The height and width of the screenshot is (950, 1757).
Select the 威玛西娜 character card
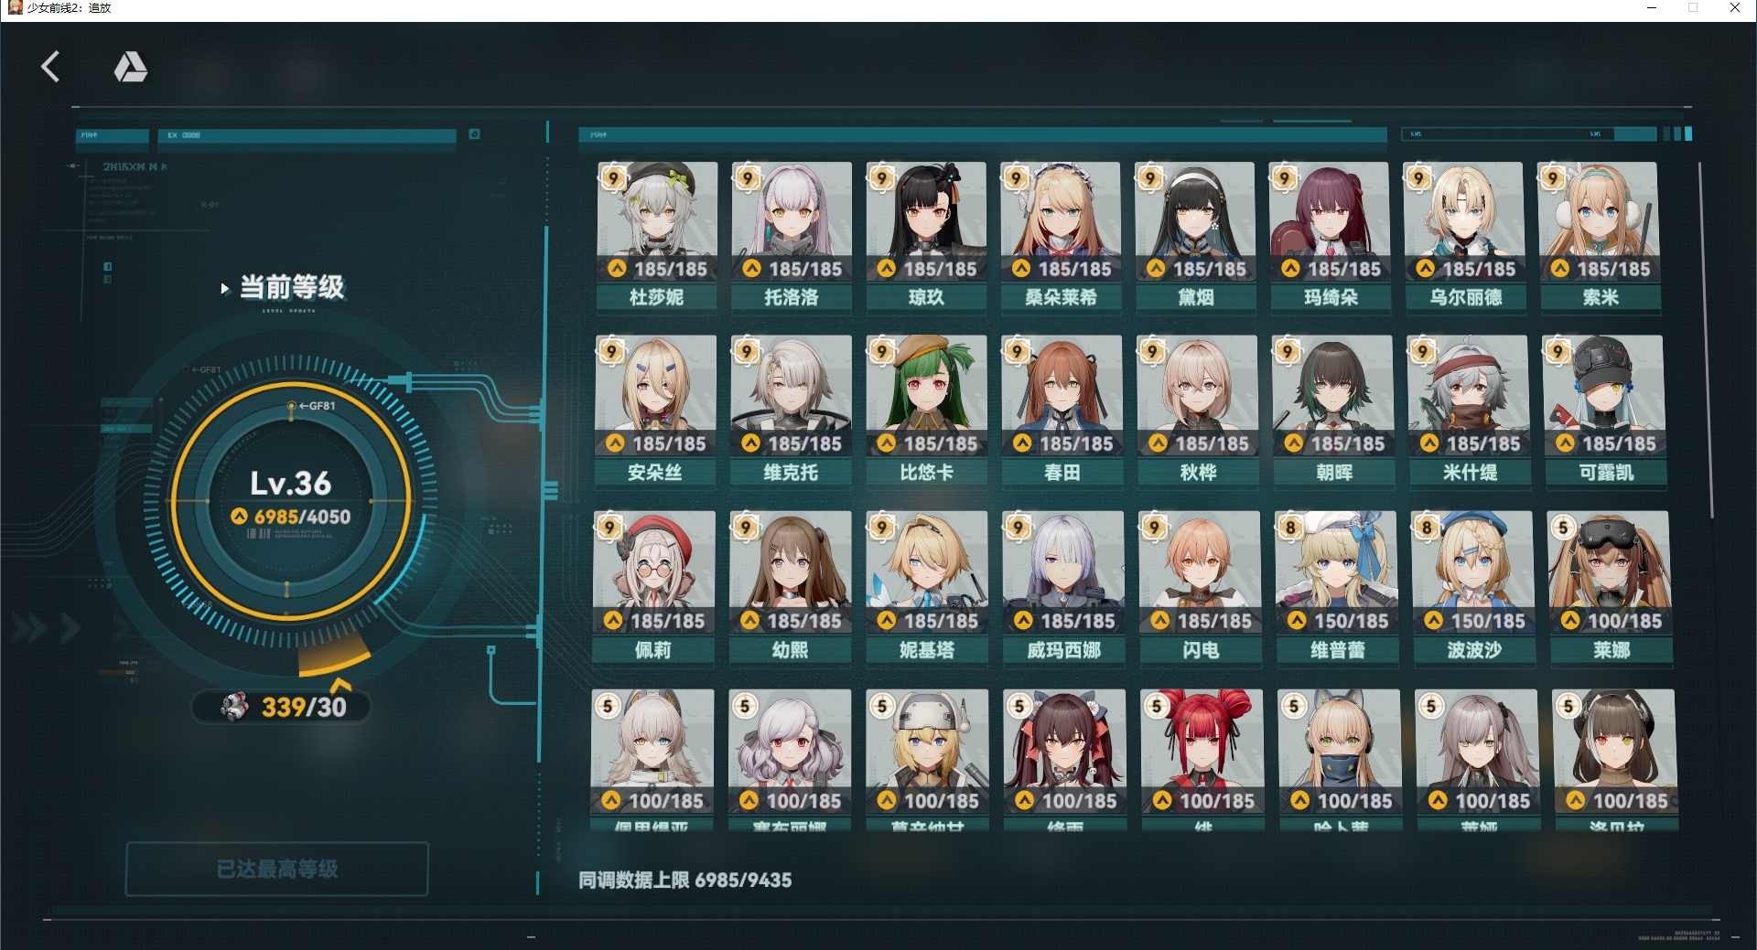click(1063, 587)
